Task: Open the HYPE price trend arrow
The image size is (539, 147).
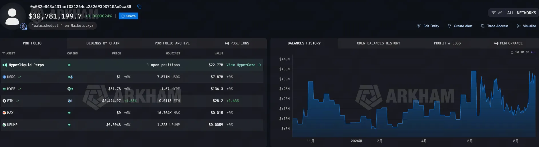Action: pyautogui.click(x=19, y=89)
